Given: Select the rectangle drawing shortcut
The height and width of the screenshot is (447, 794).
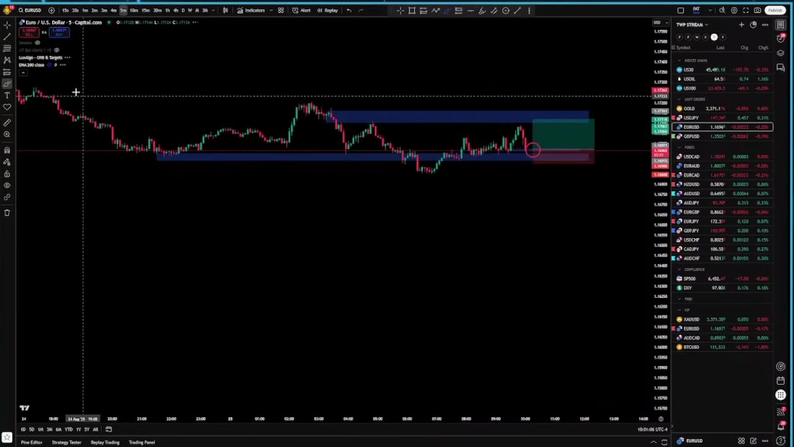Looking at the screenshot, I should 412,10.
